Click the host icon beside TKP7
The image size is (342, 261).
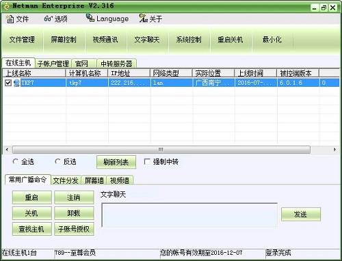pyautogui.click(x=16, y=83)
